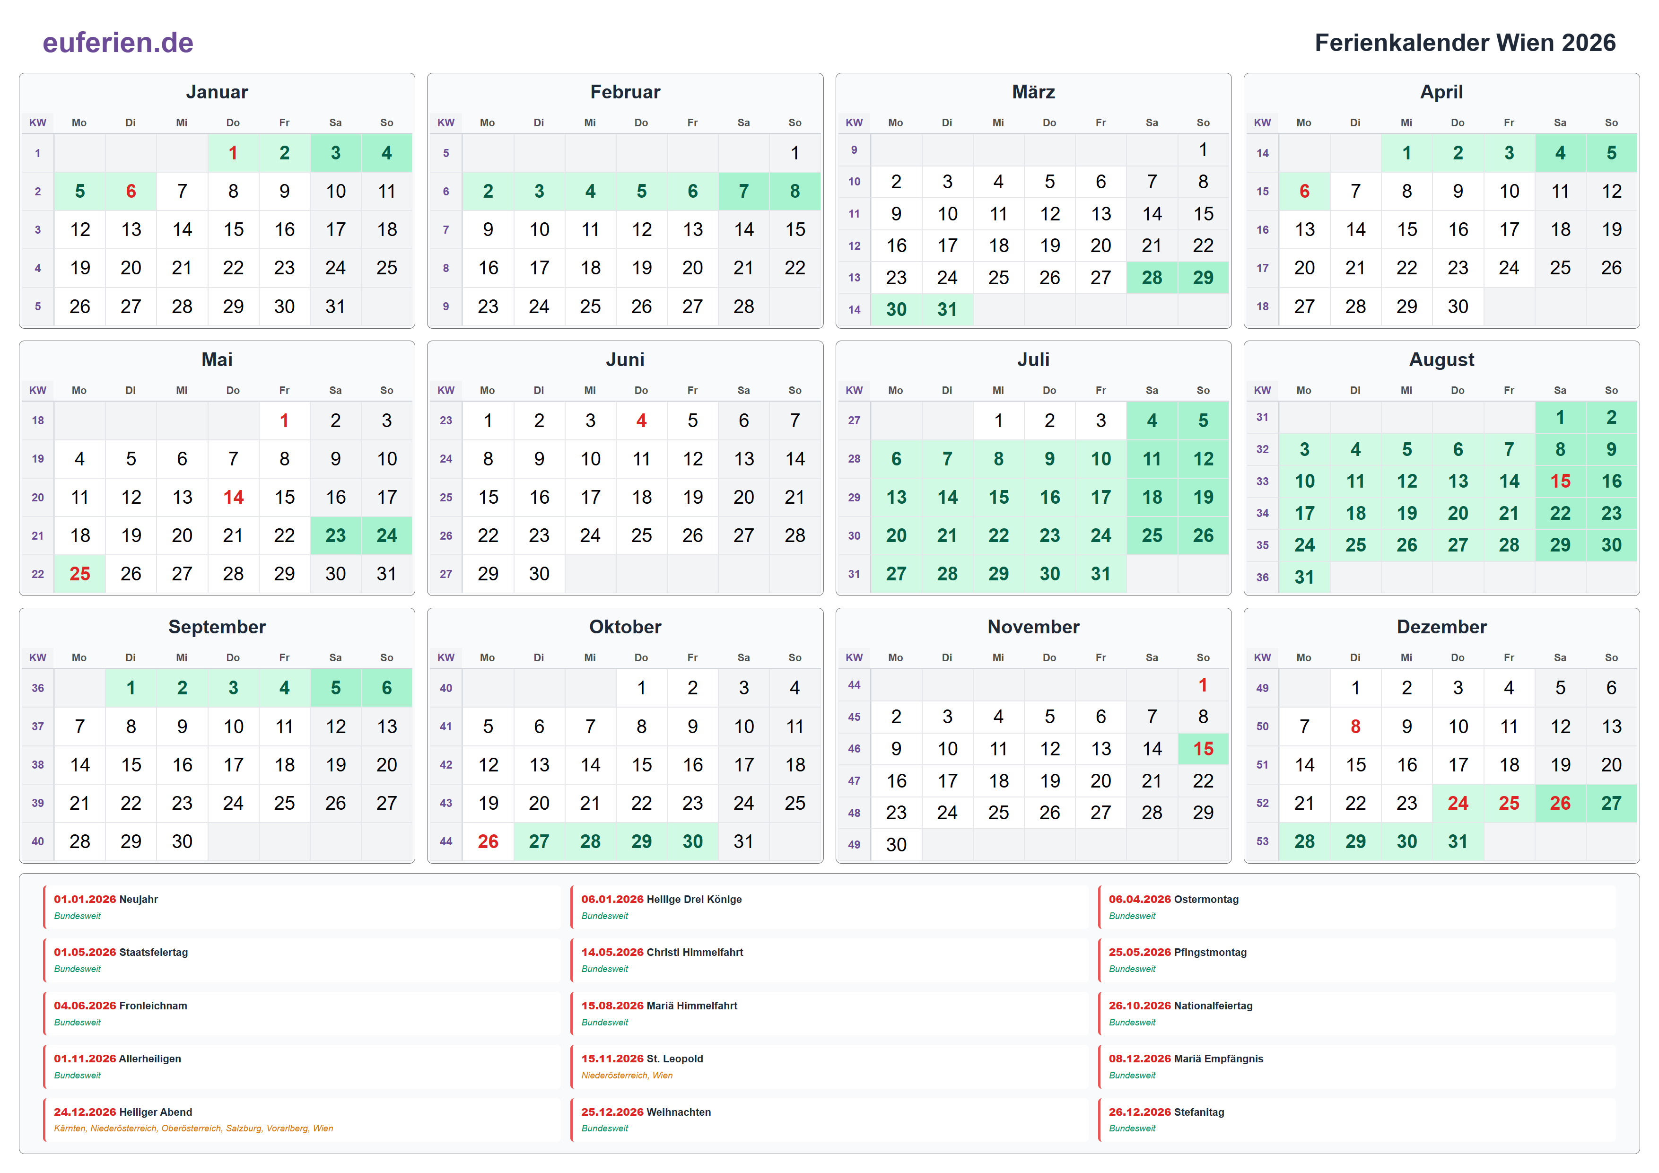Image resolution: width=1659 pixels, height=1173 pixels.
Task: Click January 31 in the calendar
Action: (335, 306)
